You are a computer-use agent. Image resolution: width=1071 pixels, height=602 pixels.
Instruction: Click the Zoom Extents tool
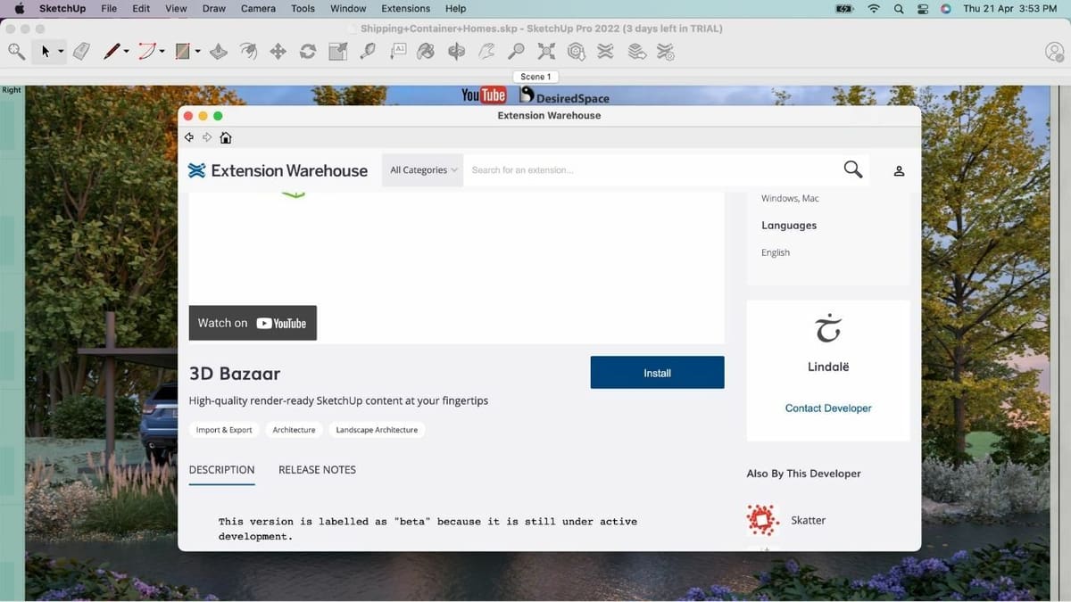click(546, 52)
